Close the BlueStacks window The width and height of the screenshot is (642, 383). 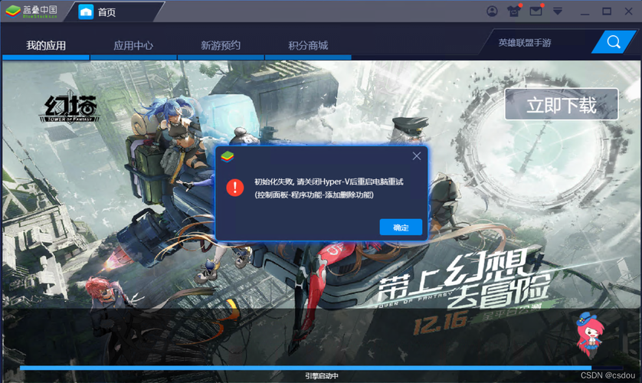628,11
